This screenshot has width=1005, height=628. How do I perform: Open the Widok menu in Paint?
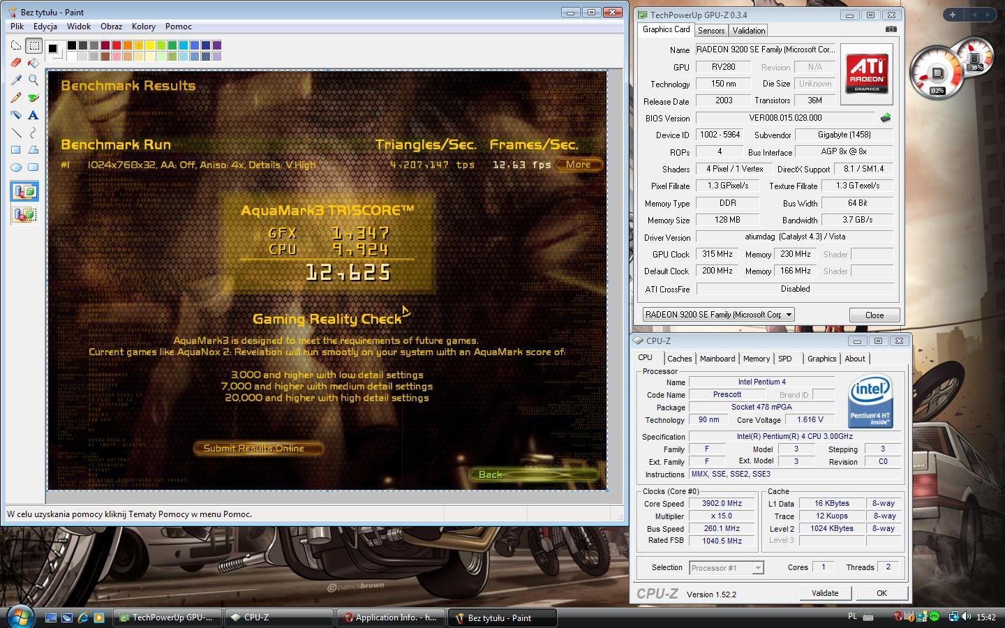(x=79, y=27)
